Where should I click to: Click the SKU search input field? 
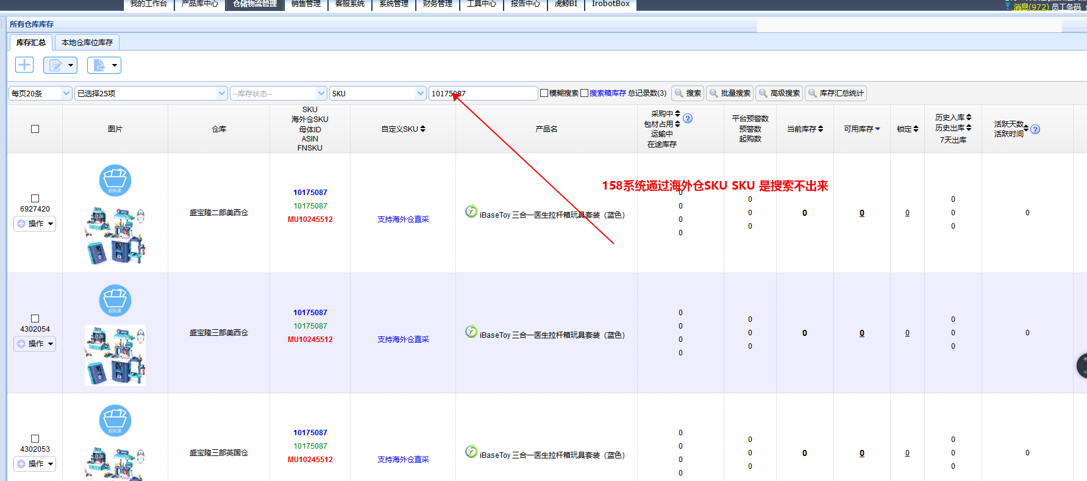click(x=483, y=93)
